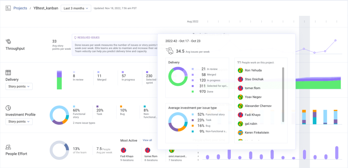348x168 pixels.
Task: Open the Last 3 months dropdown
Action: tap(76, 8)
